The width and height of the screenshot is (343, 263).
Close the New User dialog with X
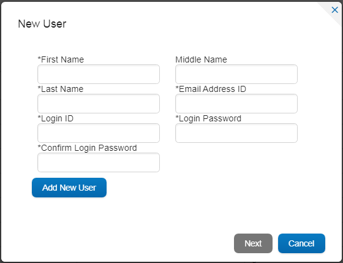334,10
